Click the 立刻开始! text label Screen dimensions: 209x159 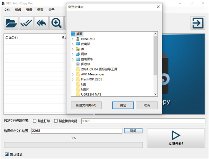coord(176,144)
